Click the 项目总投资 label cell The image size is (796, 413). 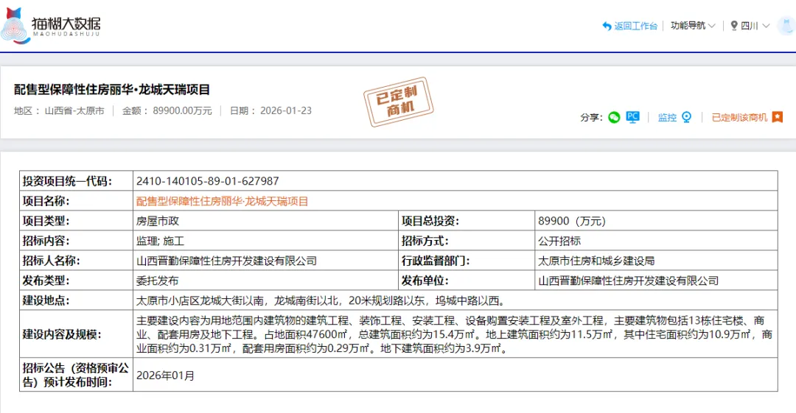click(x=467, y=221)
